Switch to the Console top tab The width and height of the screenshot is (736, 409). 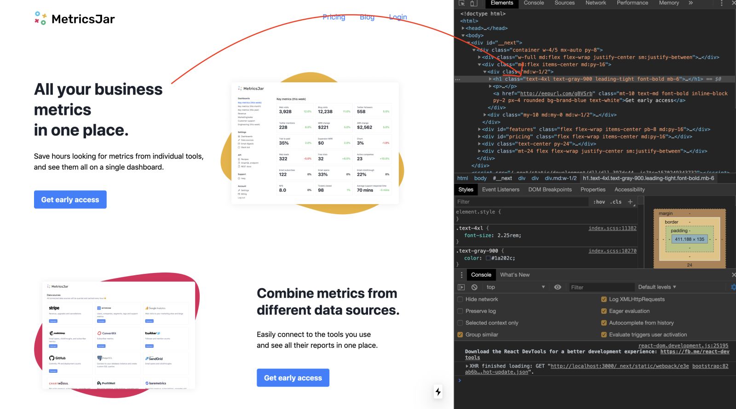tap(534, 3)
